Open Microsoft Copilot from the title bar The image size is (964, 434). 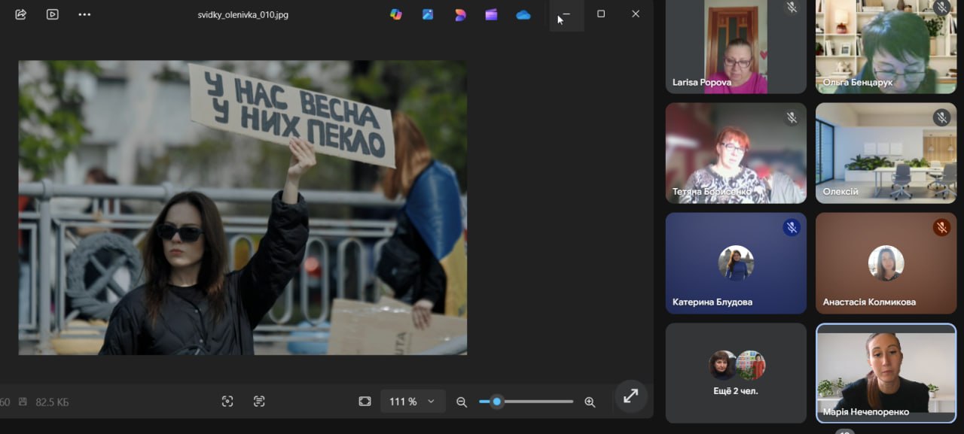[x=395, y=14]
